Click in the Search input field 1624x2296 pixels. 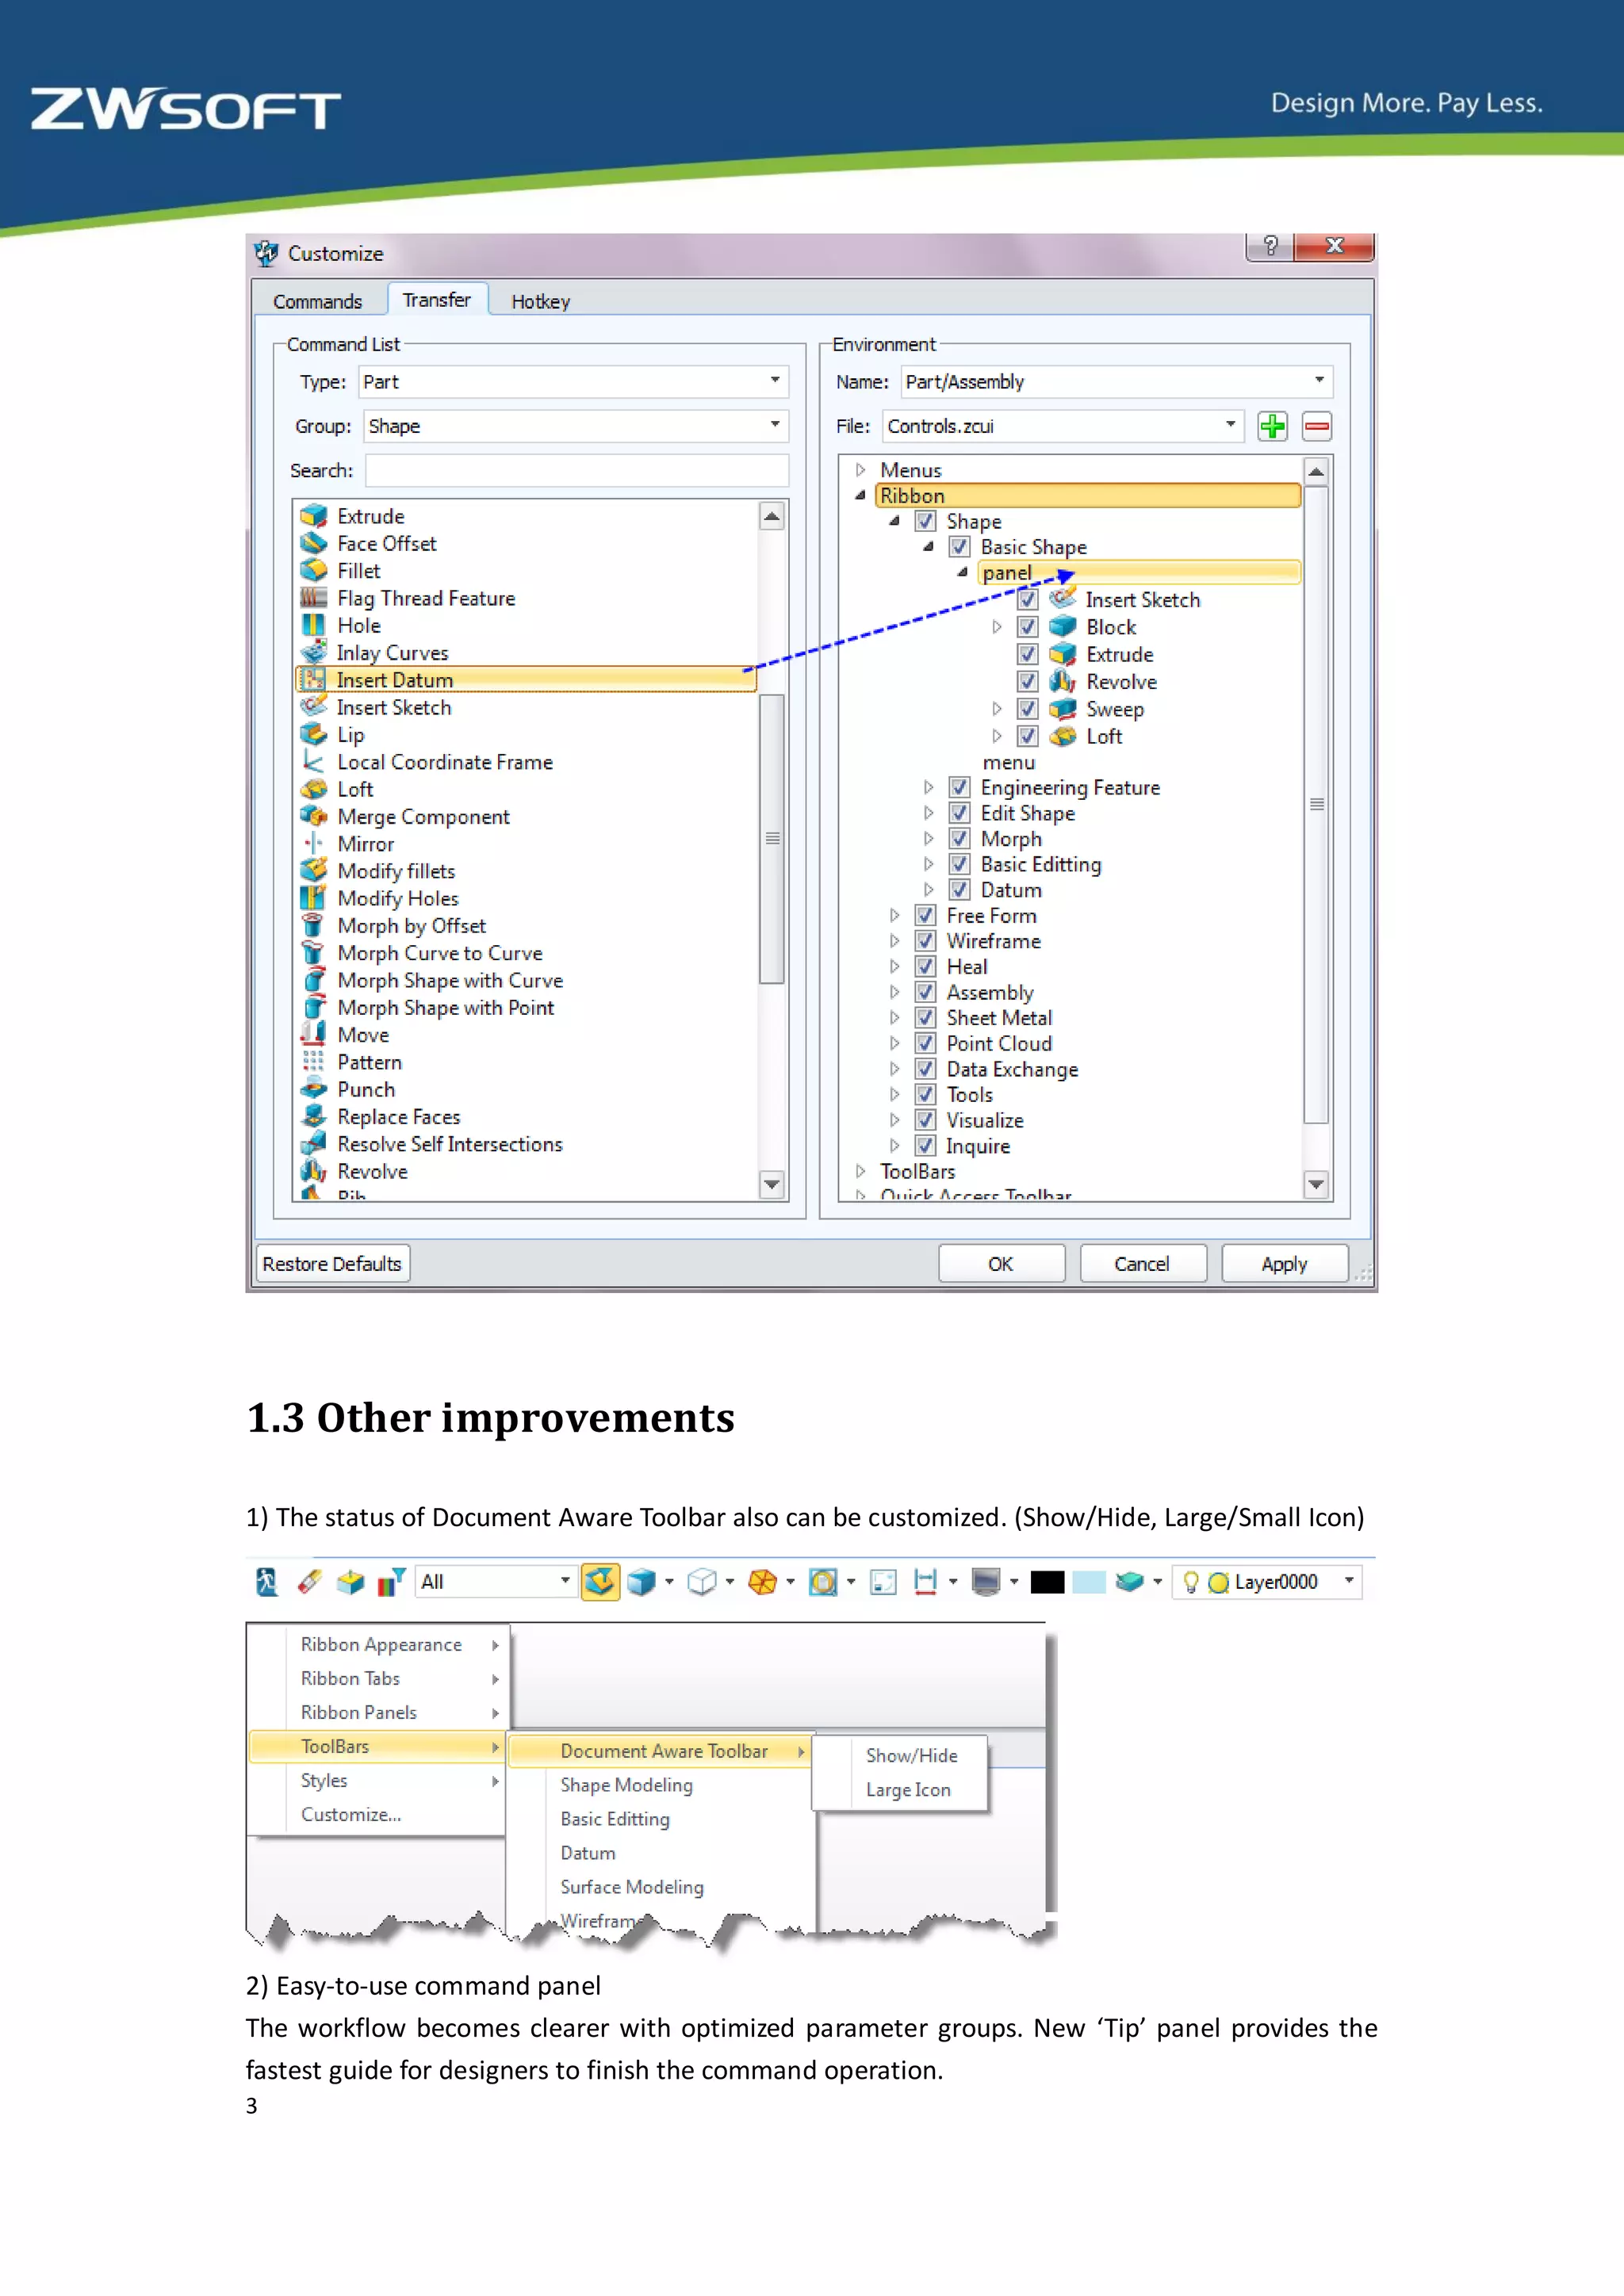[x=577, y=470]
